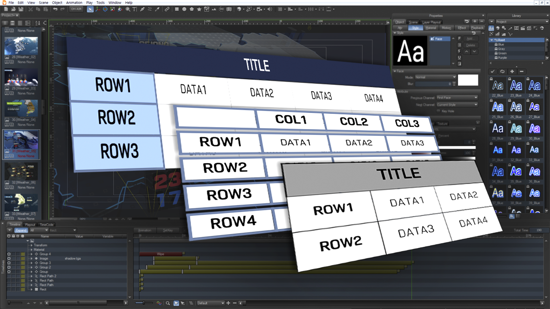The height and width of the screenshot is (309, 550).
Task: Toggle ON AIR button
Action: (76, 9)
